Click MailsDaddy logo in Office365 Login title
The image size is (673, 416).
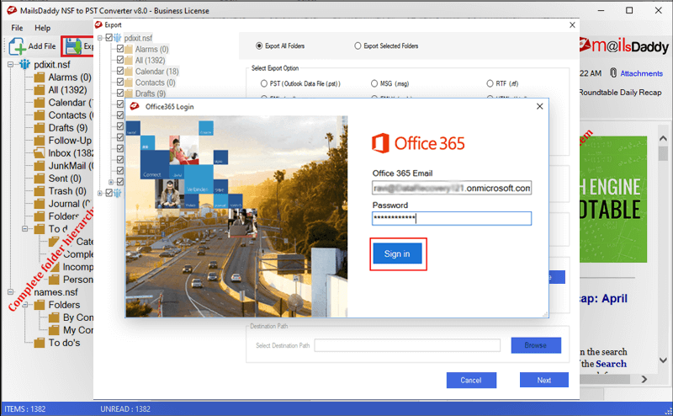click(135, 106)
